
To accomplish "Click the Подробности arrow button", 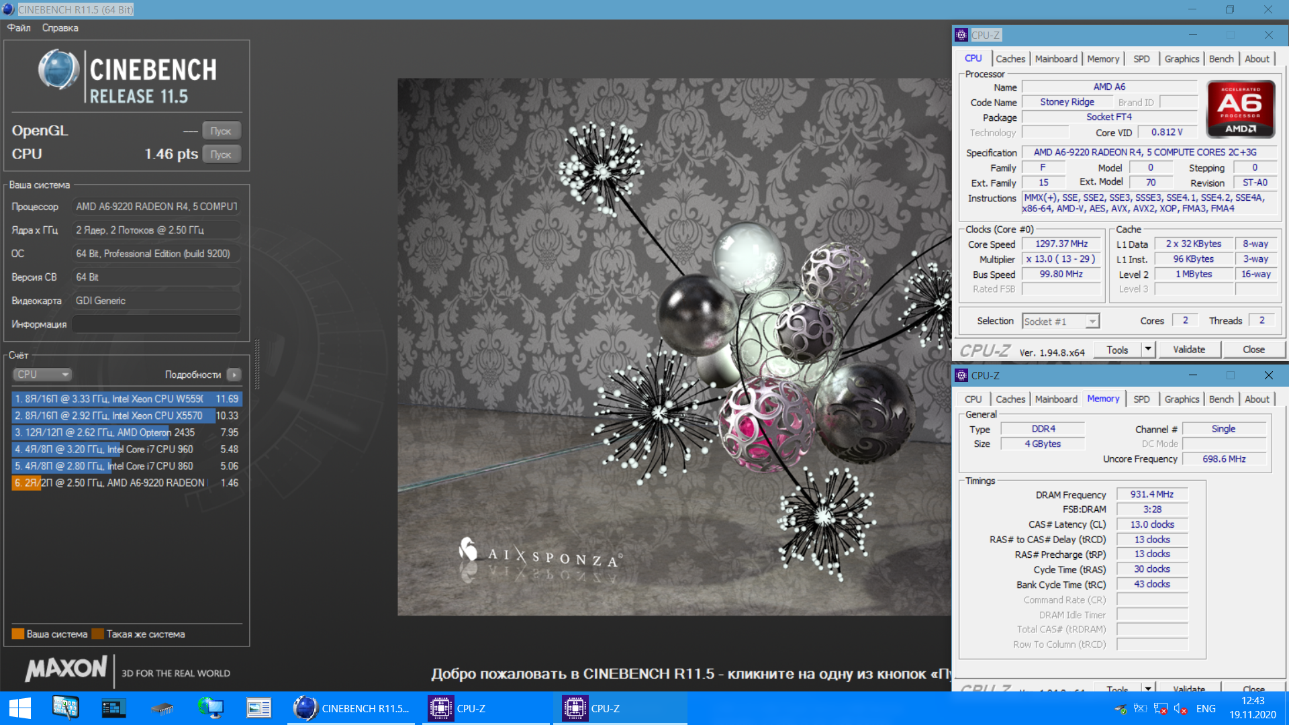I will click(234, 375).
